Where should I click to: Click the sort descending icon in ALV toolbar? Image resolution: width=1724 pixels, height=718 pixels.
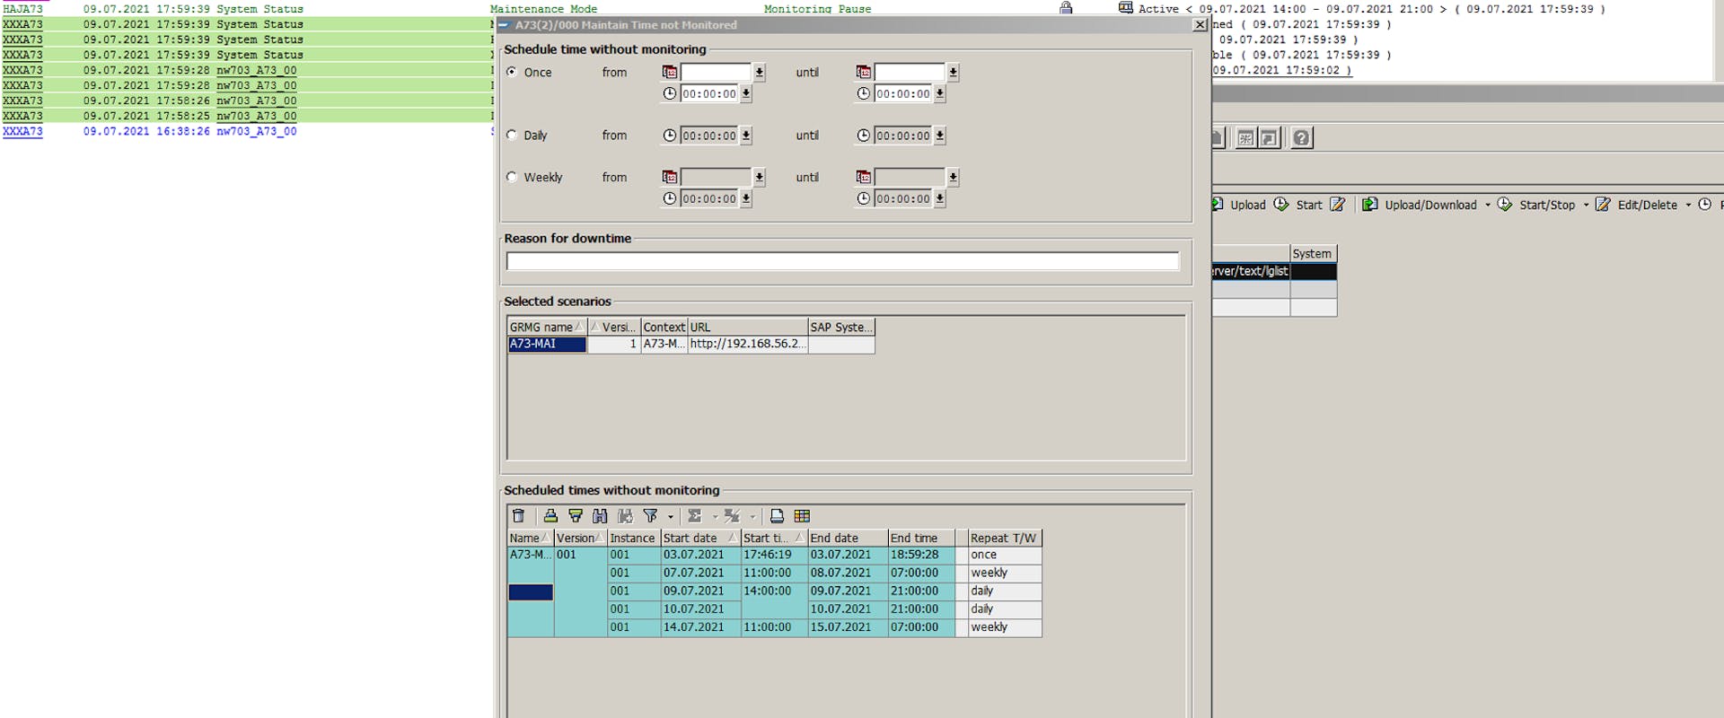click(x=576, y=516)
